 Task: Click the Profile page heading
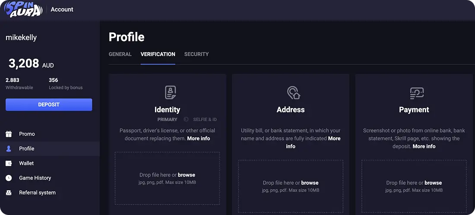click(127, 37)
